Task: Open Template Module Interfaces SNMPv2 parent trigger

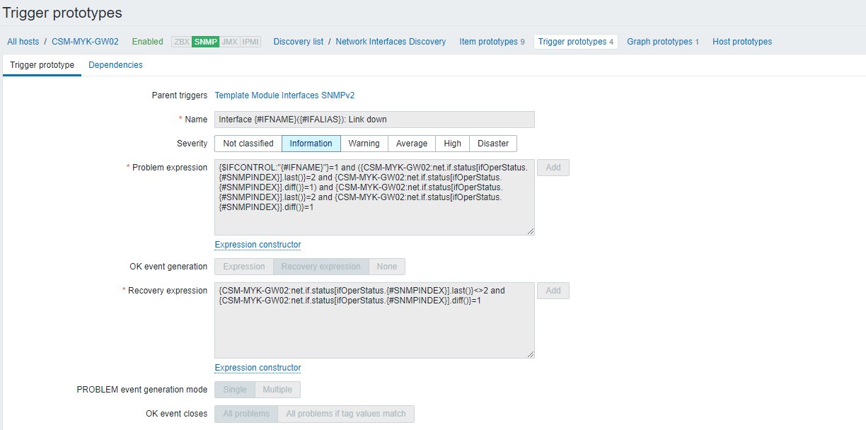Action: point(284,95)
